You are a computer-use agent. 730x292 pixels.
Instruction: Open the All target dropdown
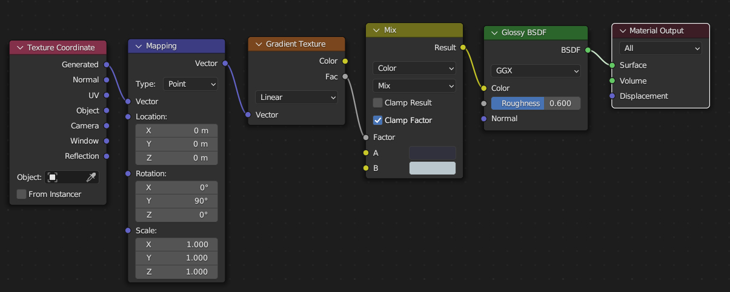(x=660, y=48)
